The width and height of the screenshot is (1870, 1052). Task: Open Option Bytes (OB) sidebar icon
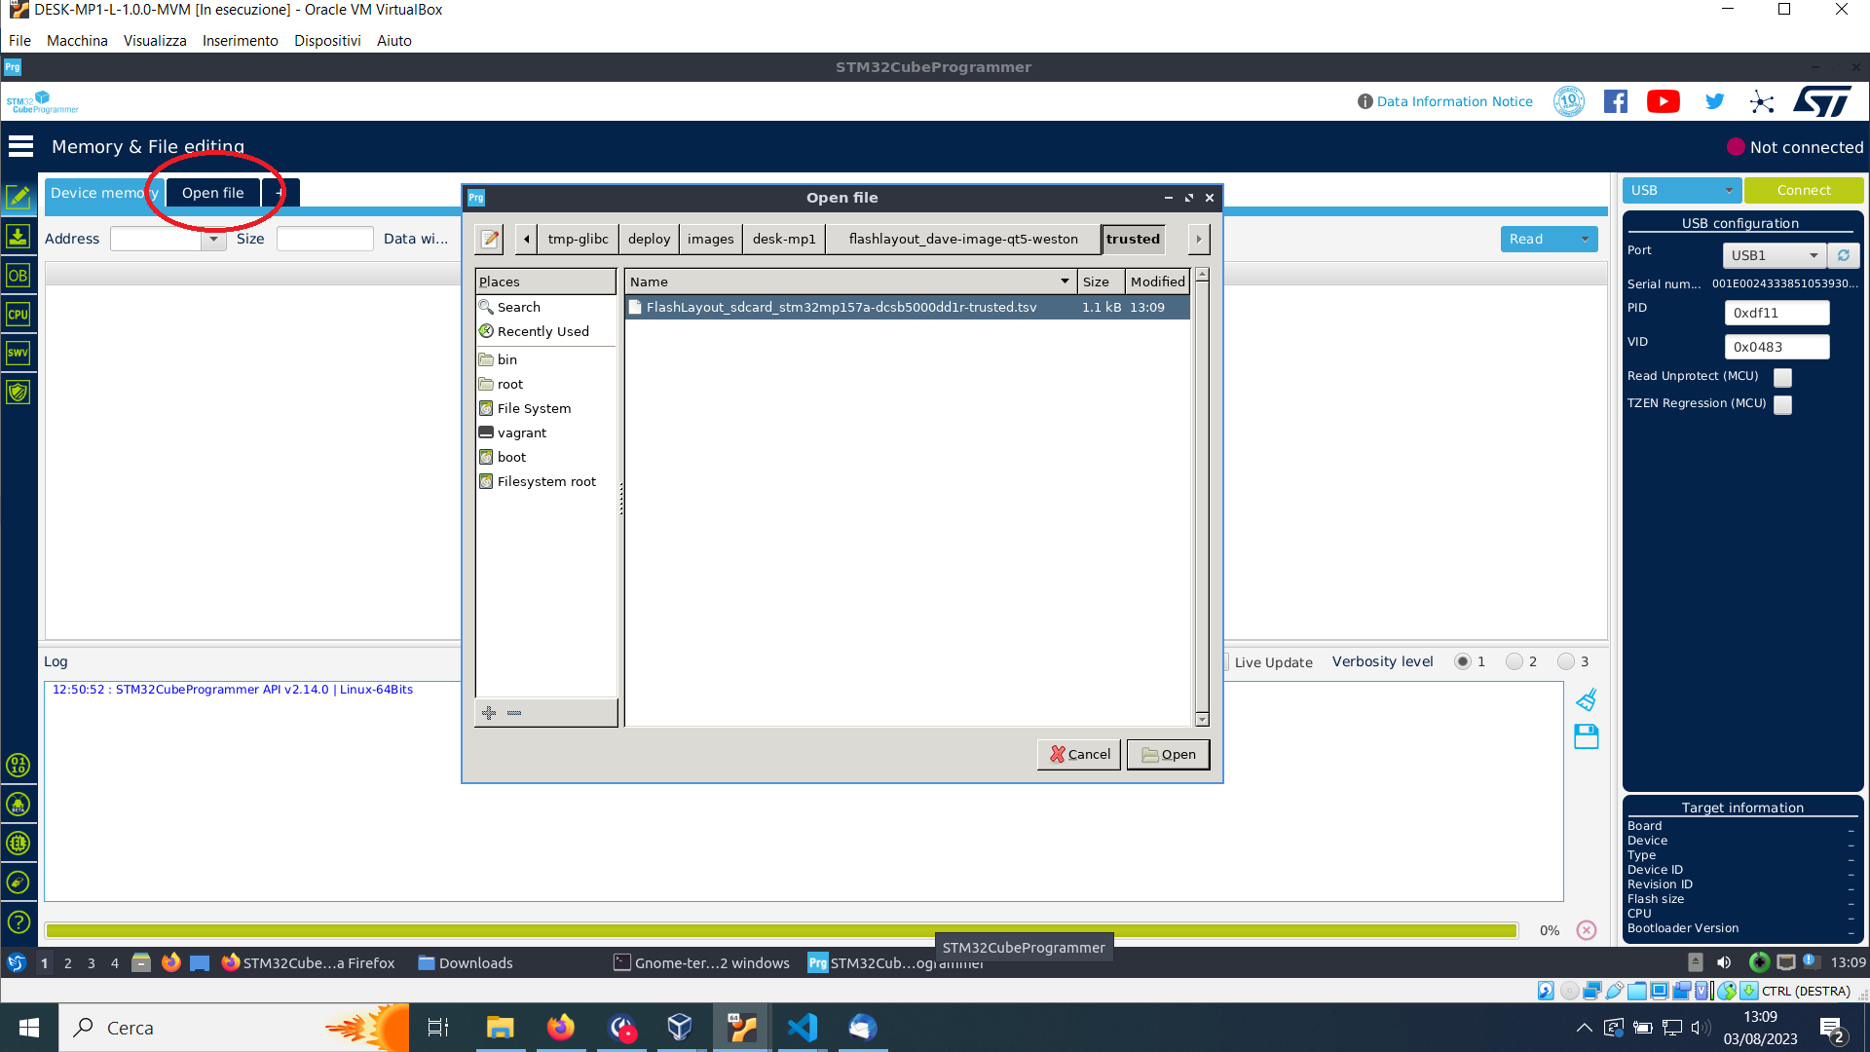point(18,276)
